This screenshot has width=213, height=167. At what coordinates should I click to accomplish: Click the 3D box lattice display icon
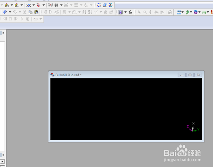tap(105, 5)
